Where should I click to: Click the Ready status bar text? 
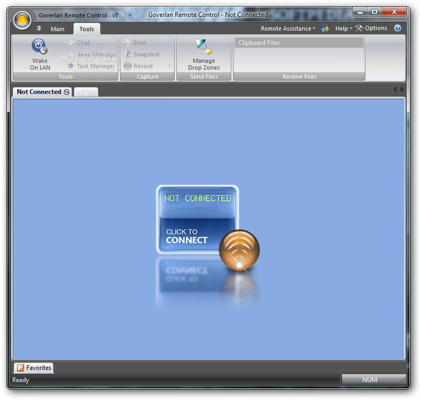point(21,380)
